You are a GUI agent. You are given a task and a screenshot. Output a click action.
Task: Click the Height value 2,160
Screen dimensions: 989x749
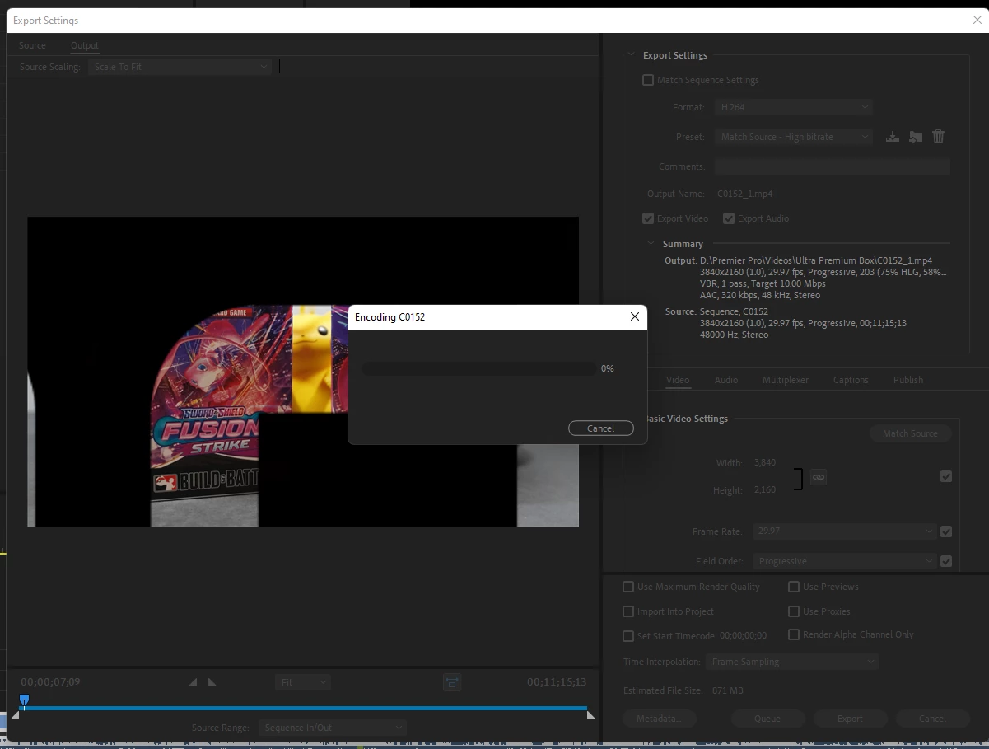click(x=765, y=490)
